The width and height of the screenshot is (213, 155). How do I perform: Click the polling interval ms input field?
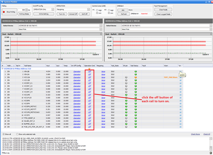point(22,10)
